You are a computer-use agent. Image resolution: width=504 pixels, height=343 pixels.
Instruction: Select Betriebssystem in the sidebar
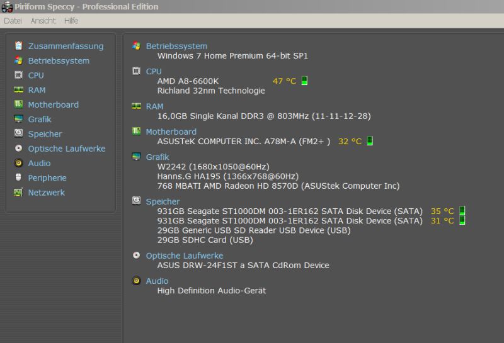[59, 60]
